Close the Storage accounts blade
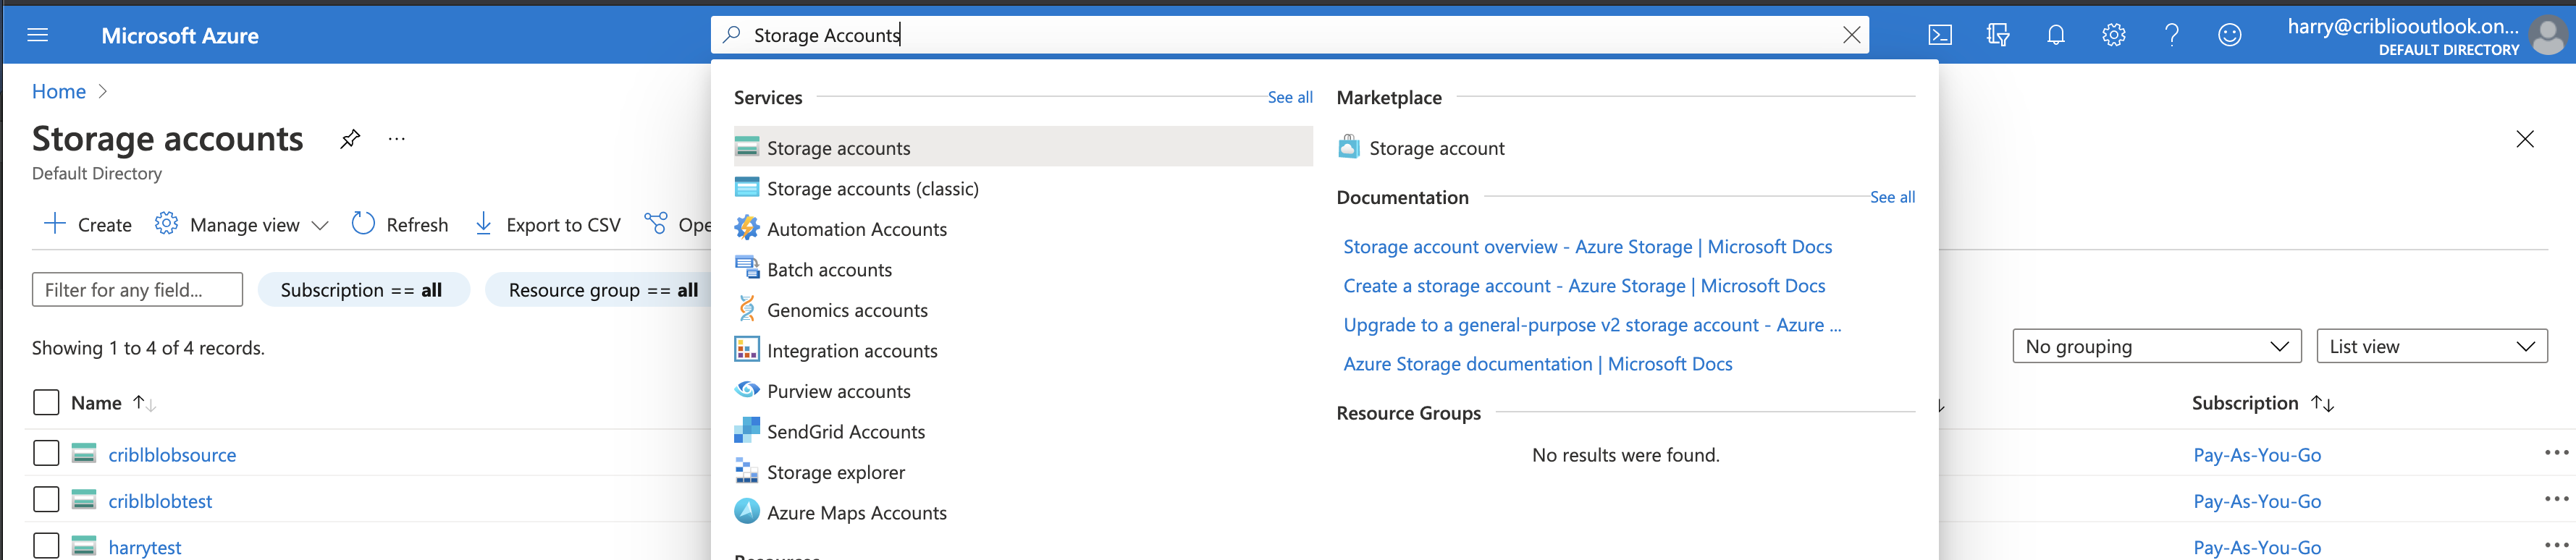This screenshot has width=2576, height=560. pyautogui.click(x=2524, y=139)
